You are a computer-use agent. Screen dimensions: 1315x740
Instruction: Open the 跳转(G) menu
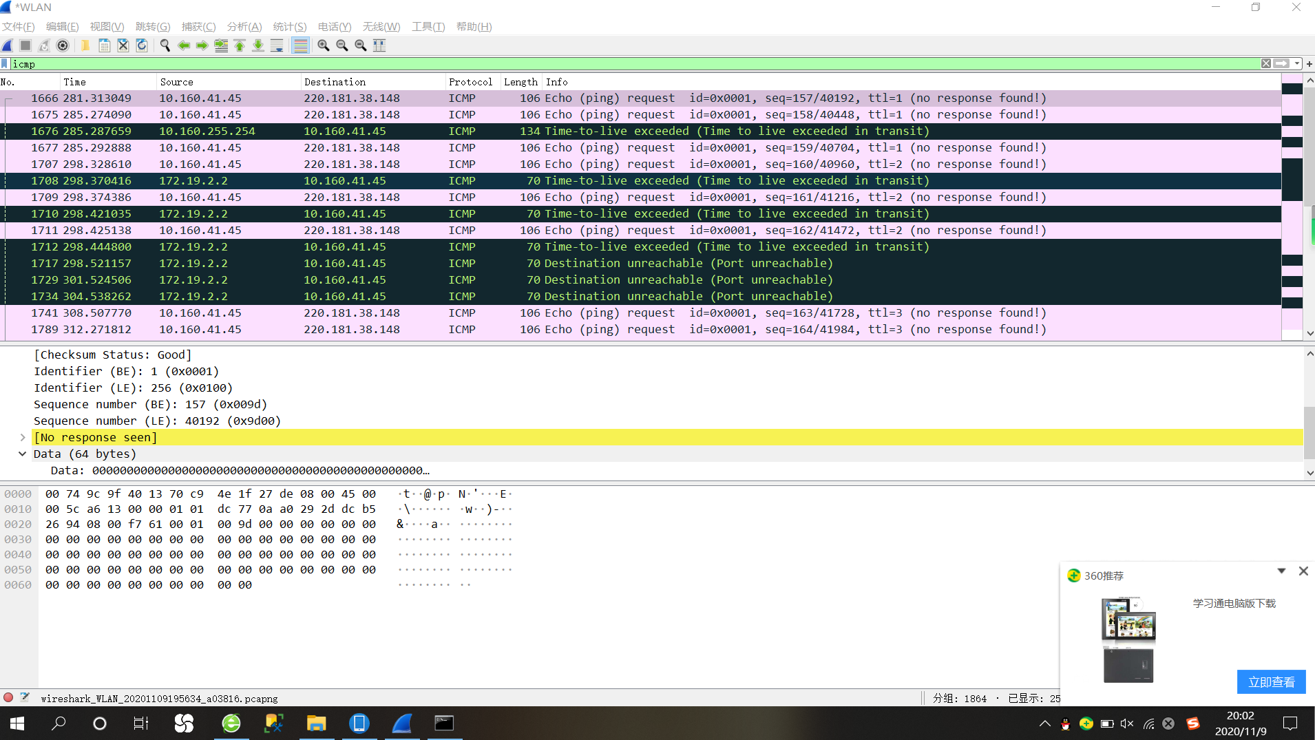click(x=153, y=27)
